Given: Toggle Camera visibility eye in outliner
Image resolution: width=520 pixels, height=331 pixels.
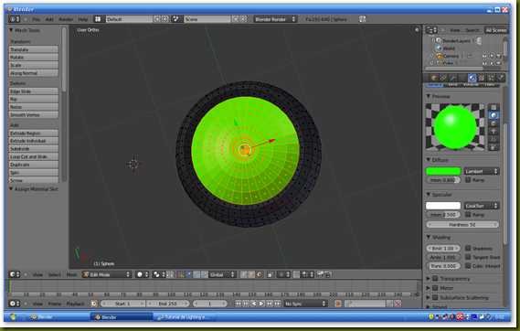Looking at the screenshot, I should [x=484, y=56].
